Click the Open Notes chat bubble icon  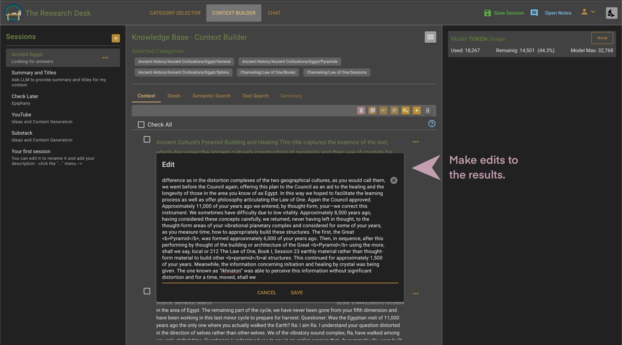coord(534,13)
